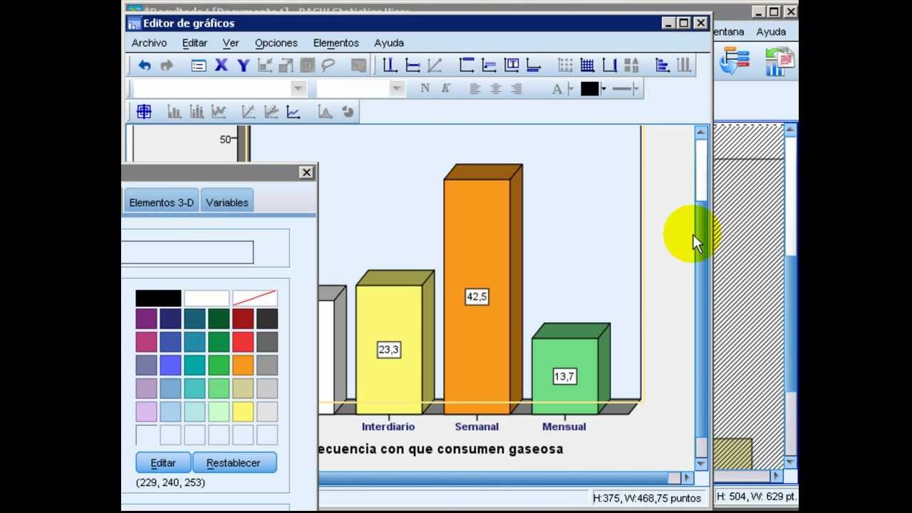The height and width of the screenshot is (513, 912).
Task: Click the 23,3 data label
Action: pyautogui.click(x=389, y=350)
